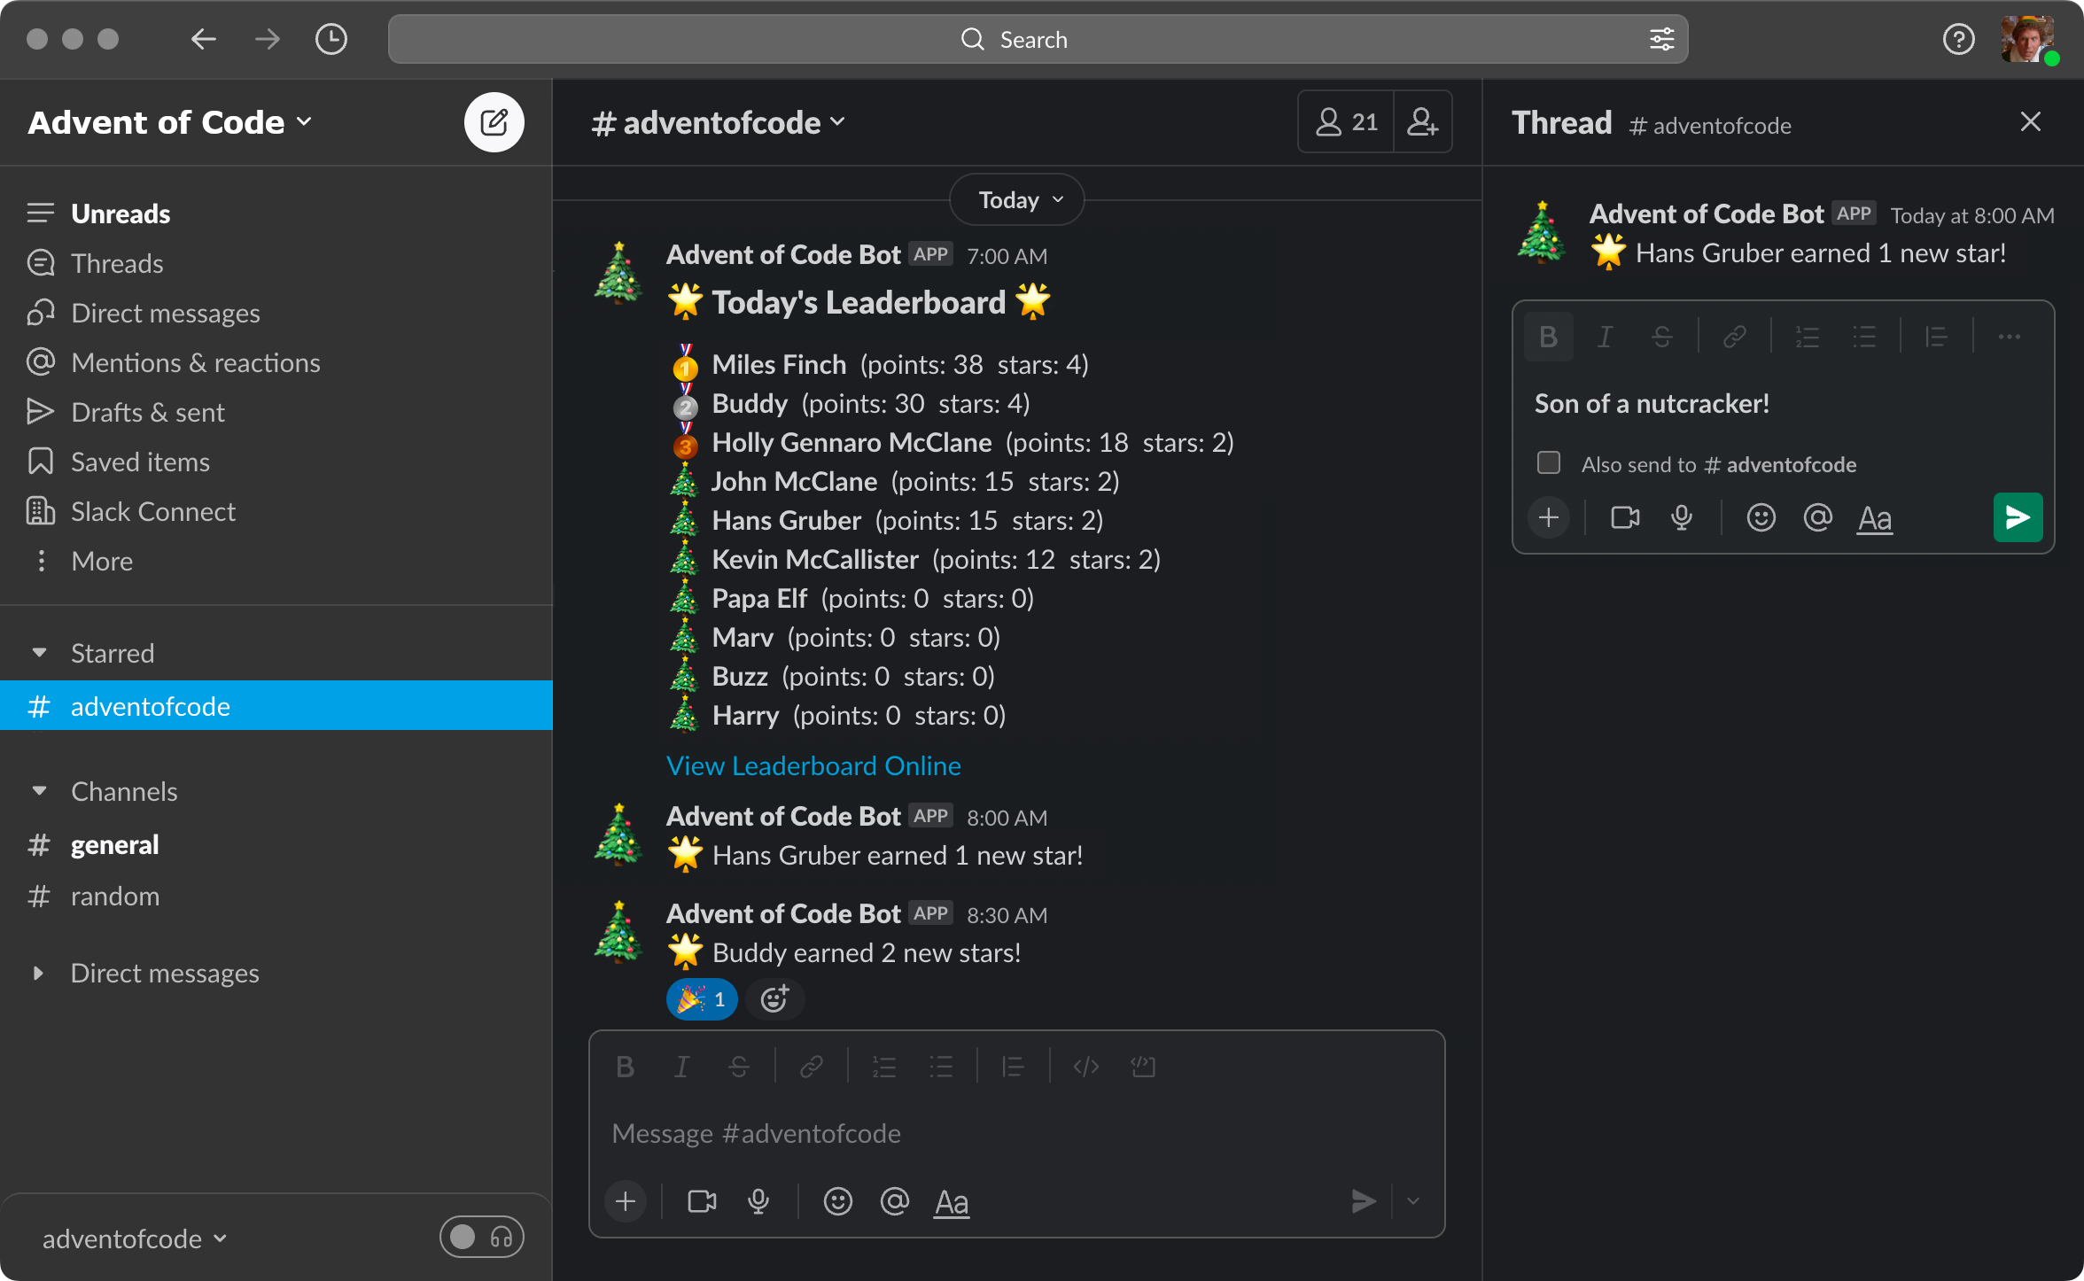The width and height of the screenshot is (2084, 1281).
Task: Click the search filter sliders icon
Action: [x=1661, y=39]
